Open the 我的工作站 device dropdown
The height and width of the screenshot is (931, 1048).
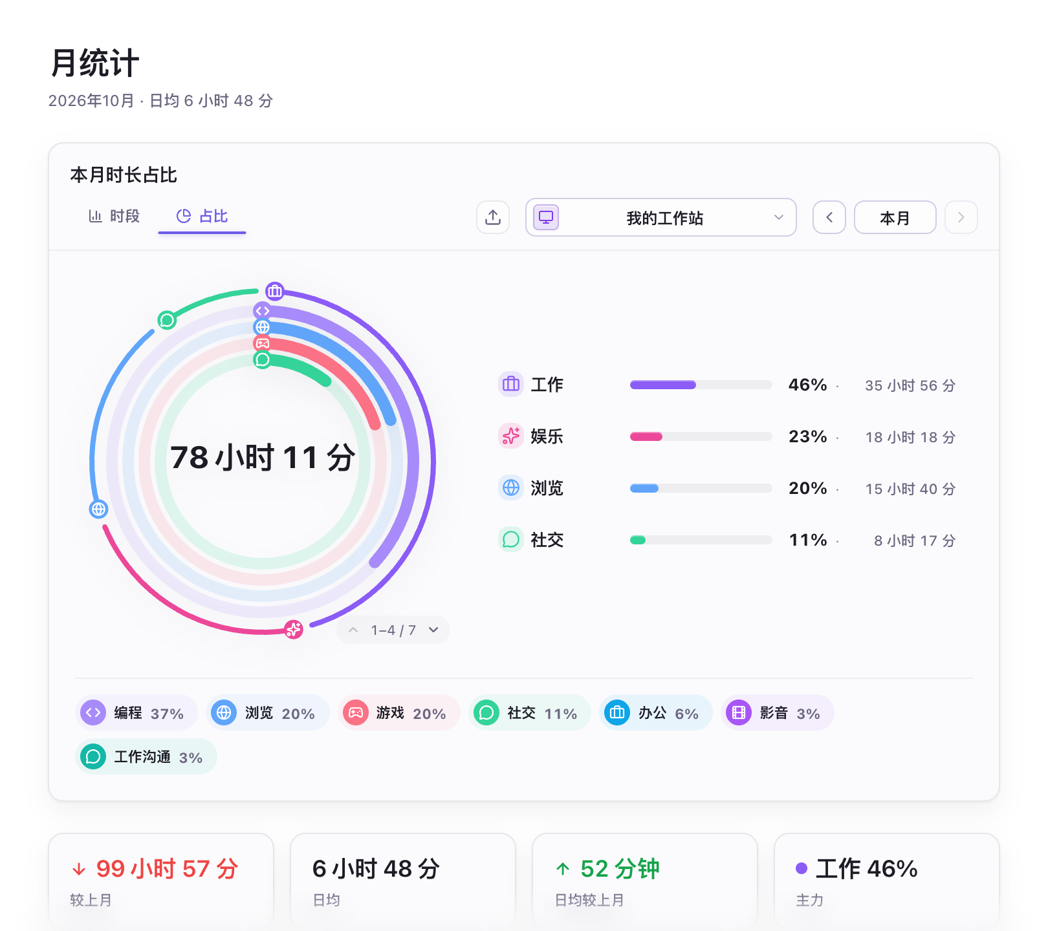click(660, 217)
